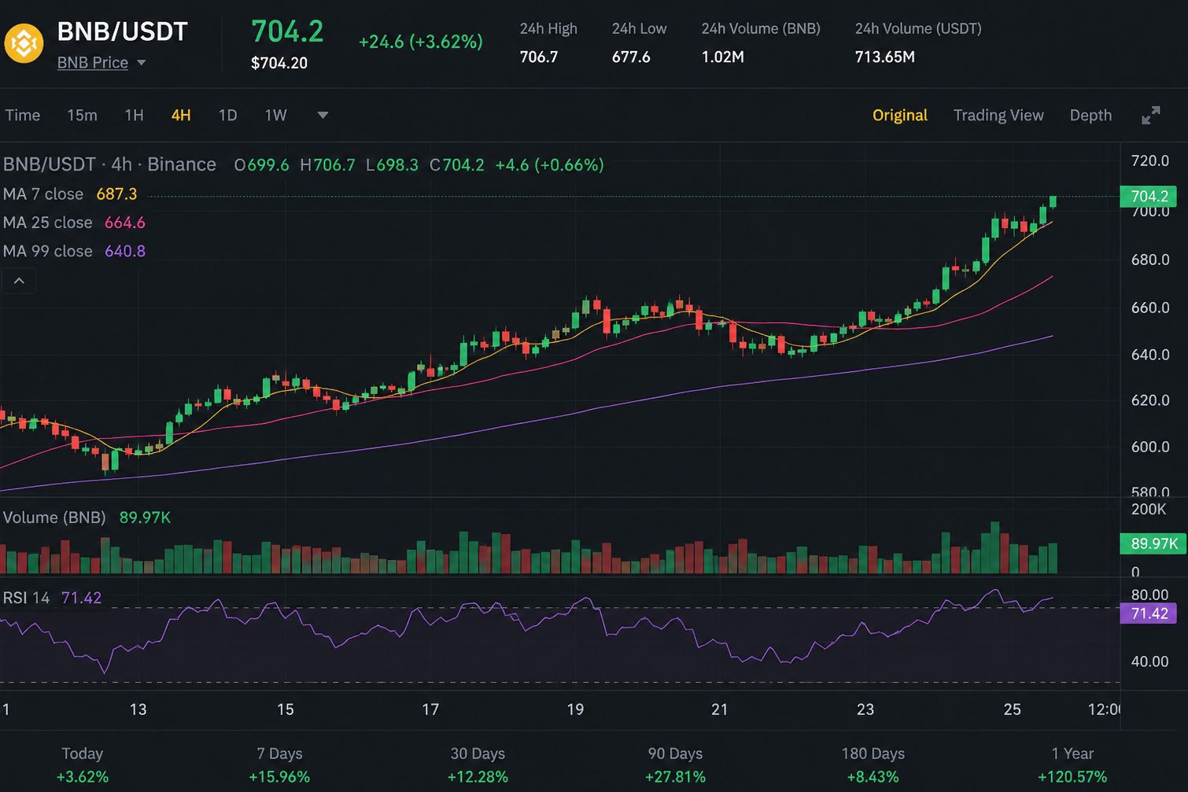Image resolution: width=1188 pixels, height=792 pixels.
Task: Click the MA 7 close indicator label
Action: pyautogui.click(x=43, y=193)
